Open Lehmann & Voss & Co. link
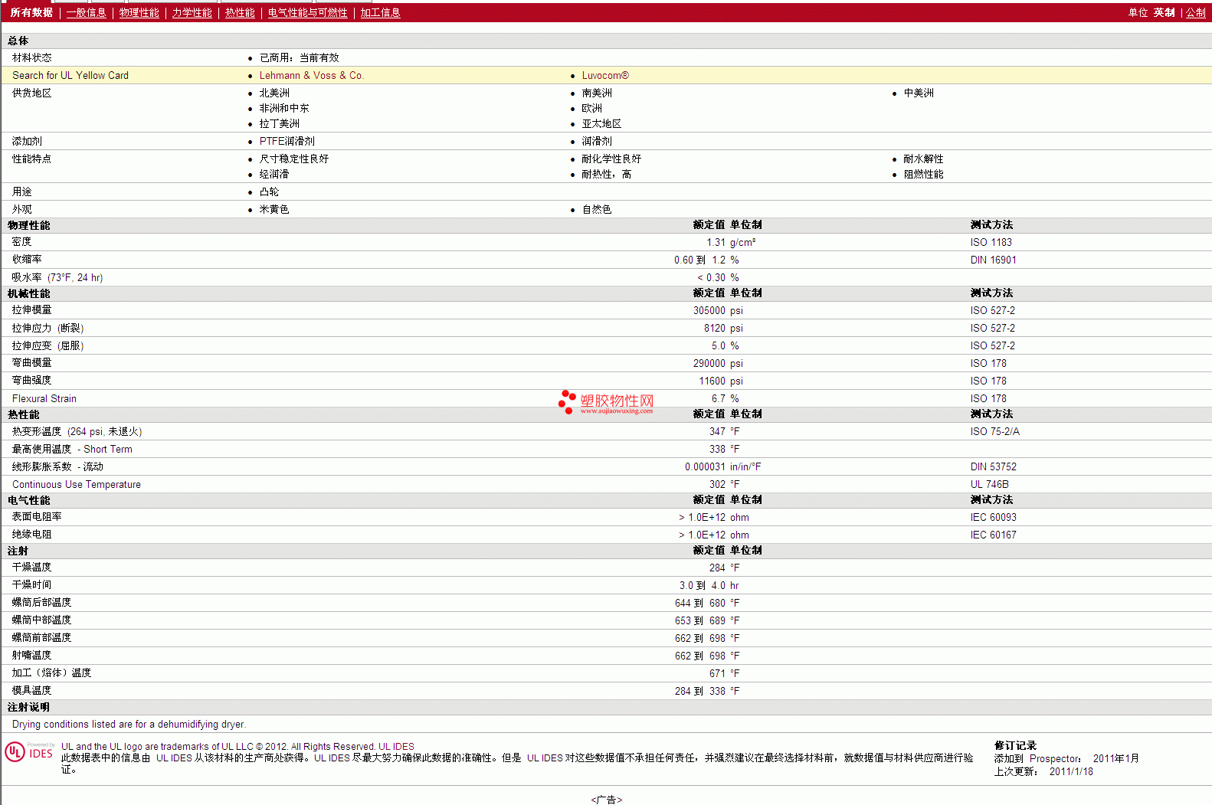This screenshot has width=1212, height=805. (x=311, y=75)
